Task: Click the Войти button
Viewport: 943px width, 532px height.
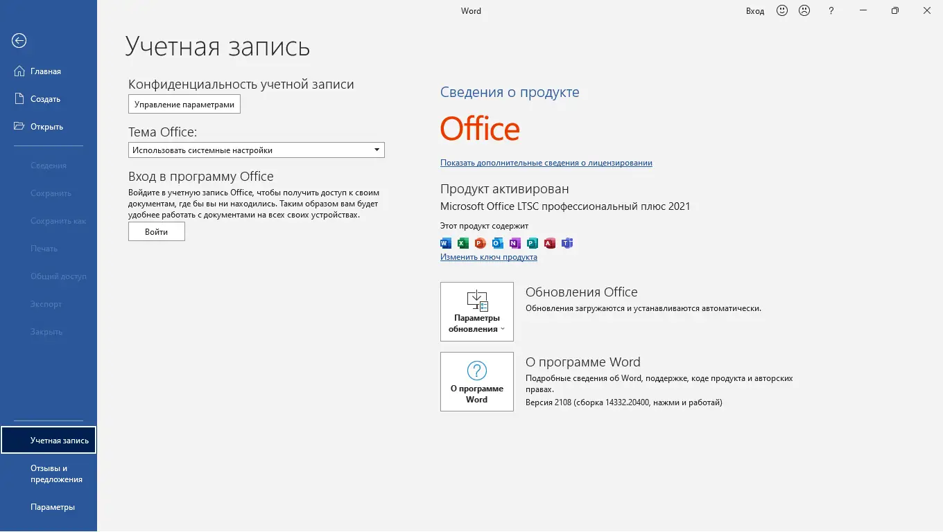Action: point(156,231)
